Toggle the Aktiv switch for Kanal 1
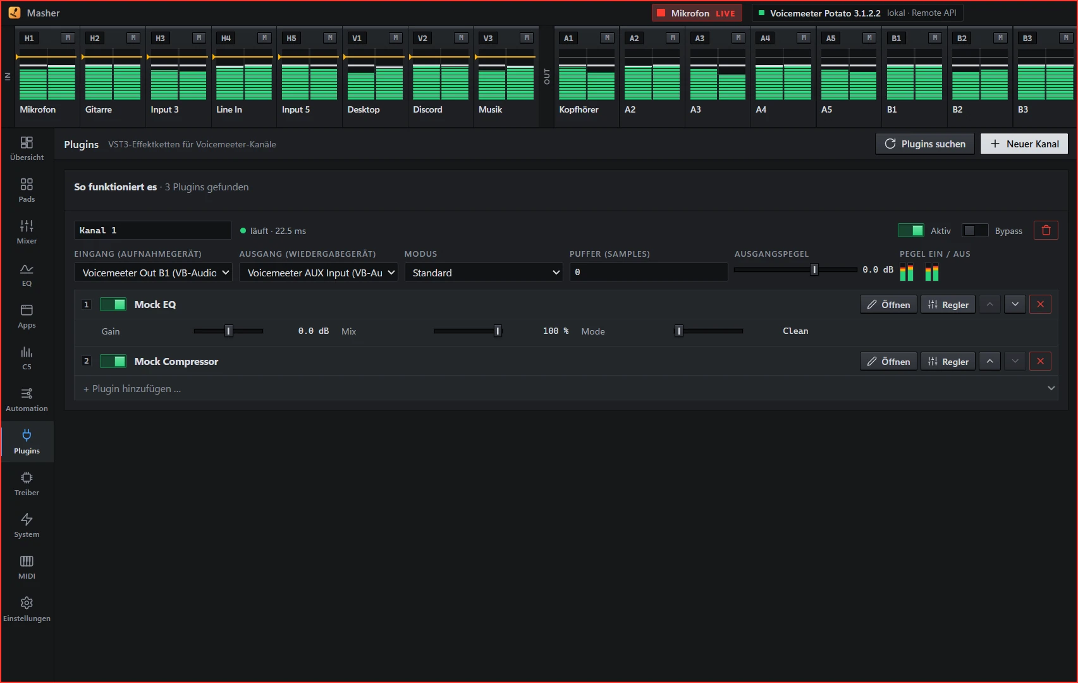This screenshot has height=683, width=1078. (x=910, y=231)
